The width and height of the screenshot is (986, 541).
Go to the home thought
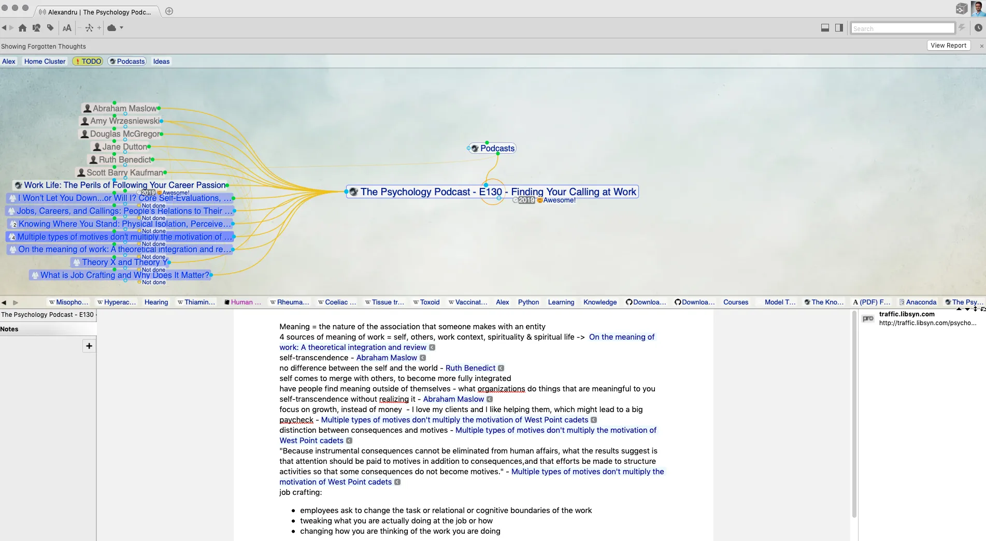22,28
